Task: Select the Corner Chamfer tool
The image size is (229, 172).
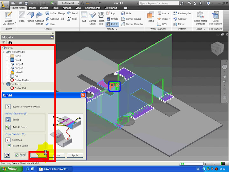Action: pyautogui.click(x=132, y=24)
